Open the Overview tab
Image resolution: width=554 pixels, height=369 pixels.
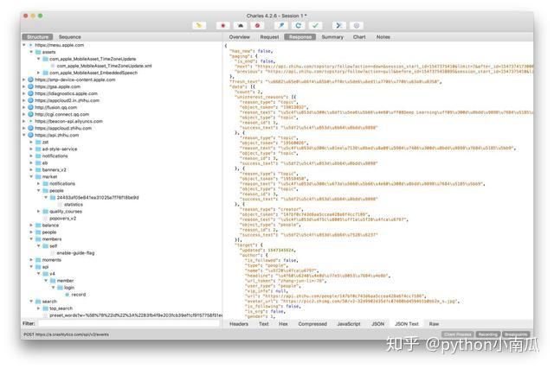(x=239, y=37)
